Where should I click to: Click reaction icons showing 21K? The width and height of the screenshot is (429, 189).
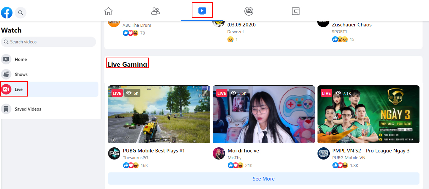click(236, 165)
